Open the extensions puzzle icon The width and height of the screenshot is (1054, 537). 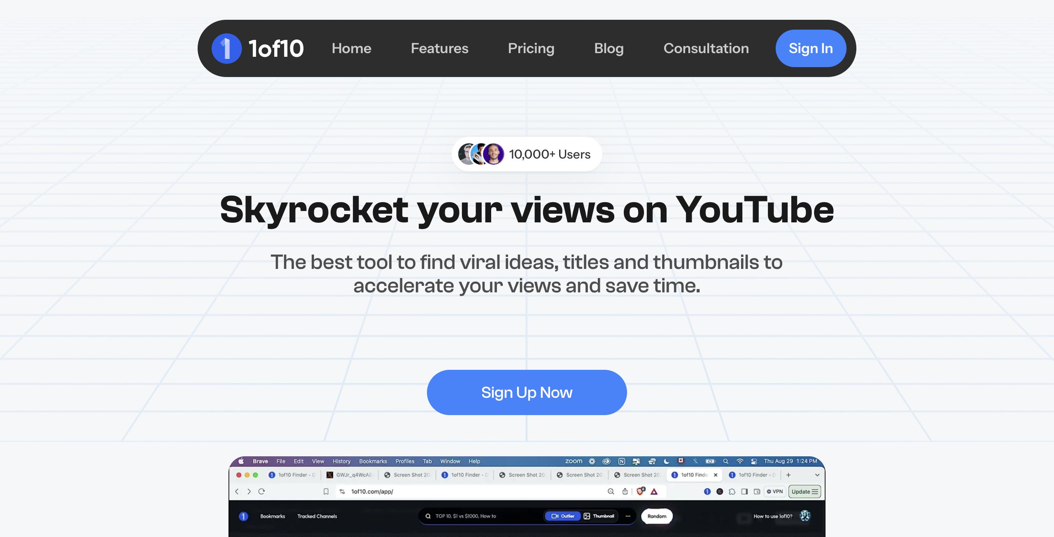click(732, 491)
